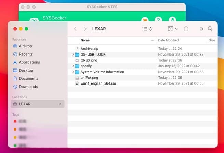Select the unfWA.png file name
Screen dimensions: 224x153
[89, 78]
